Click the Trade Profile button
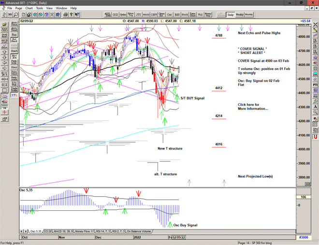This screenshot has height=245, width=319. [14, 89]
